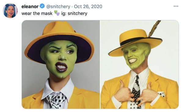This screenshot has width=183, height=112.
Task: Click the green grinning face in right photo
Action: (x=136, y=55)
